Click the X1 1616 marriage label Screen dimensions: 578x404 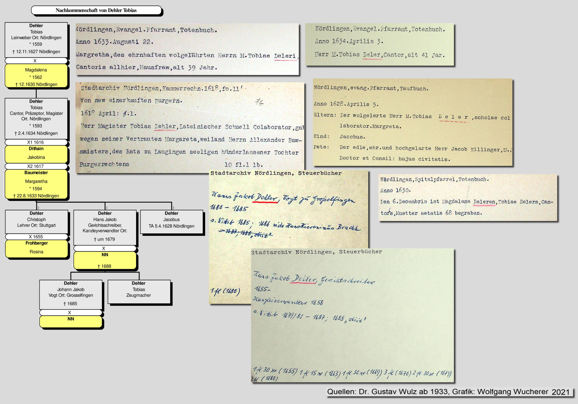click(36, 142)
